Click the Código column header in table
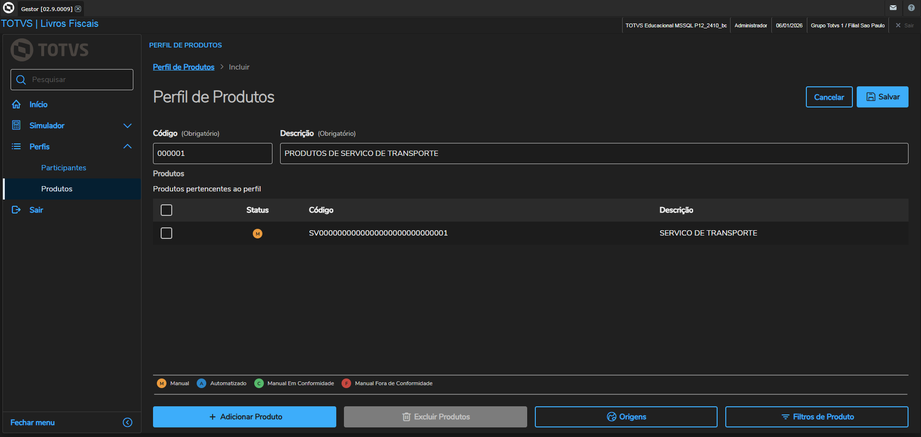Viewport: 921px width, 437px height. pyautogui.click(x=321, y=210)
